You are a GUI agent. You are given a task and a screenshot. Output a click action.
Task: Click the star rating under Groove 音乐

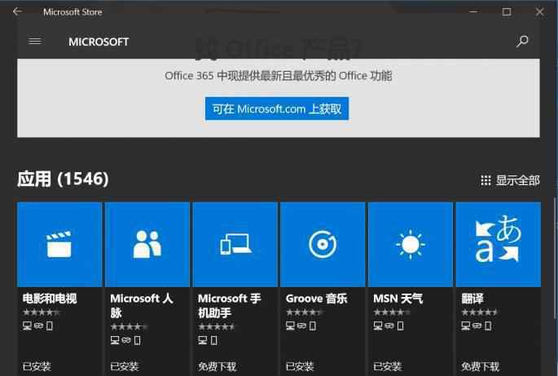(305, 312)
